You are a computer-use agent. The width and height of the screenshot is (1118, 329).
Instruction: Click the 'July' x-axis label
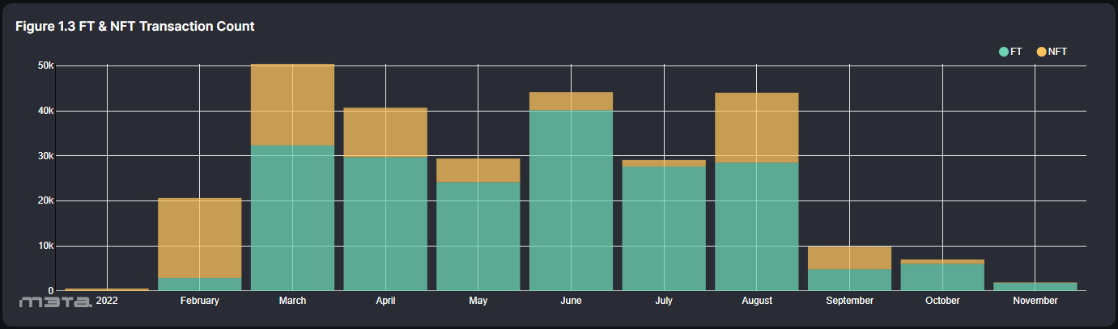(x=664, y=301)
